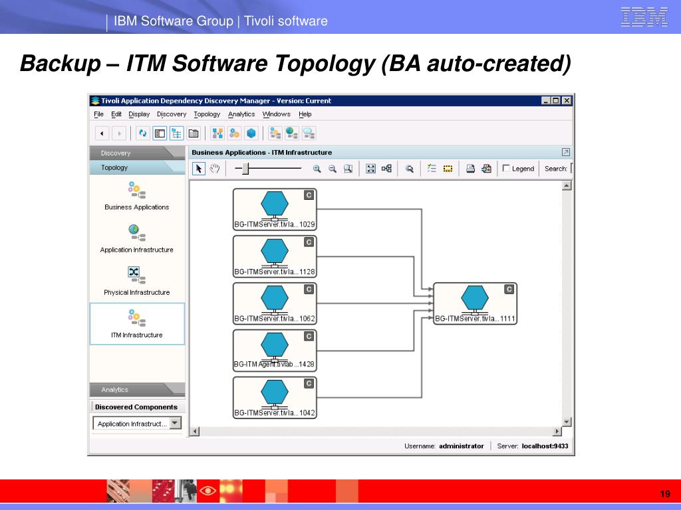Open the Windows menu
Image resolution: width=681 pixels, height=510 pixels.
click(x=276, y=114)
